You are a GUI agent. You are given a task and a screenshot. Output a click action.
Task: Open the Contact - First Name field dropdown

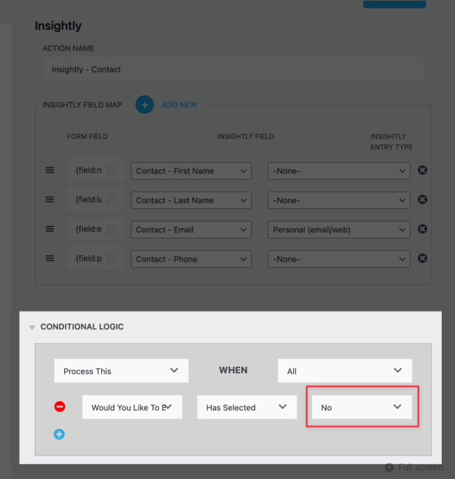pos(190,171)
